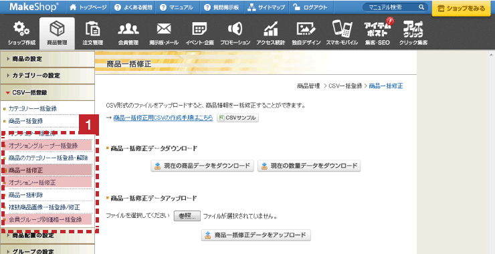Open マニュアル in top bar
This screenshot has width=495, height=254.
coord(177,7)
